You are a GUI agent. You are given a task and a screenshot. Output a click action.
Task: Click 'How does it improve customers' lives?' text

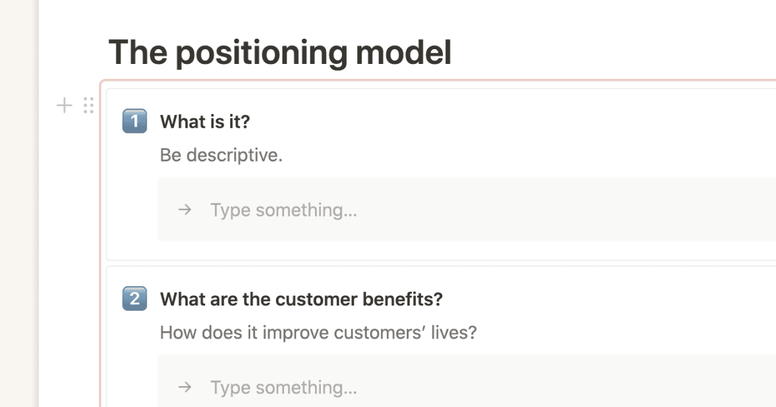click(318, 333)
